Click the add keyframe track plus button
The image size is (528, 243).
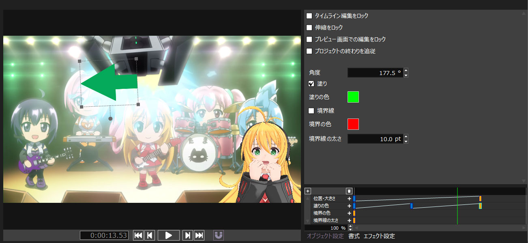click(x=308, y=191)
